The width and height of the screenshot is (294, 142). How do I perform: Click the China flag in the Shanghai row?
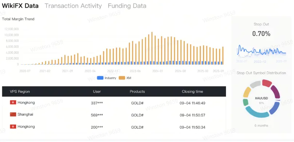point(13,114)
